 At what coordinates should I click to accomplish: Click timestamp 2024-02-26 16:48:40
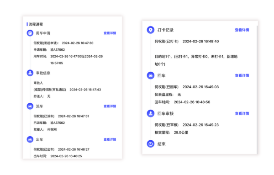pos(200,42)
